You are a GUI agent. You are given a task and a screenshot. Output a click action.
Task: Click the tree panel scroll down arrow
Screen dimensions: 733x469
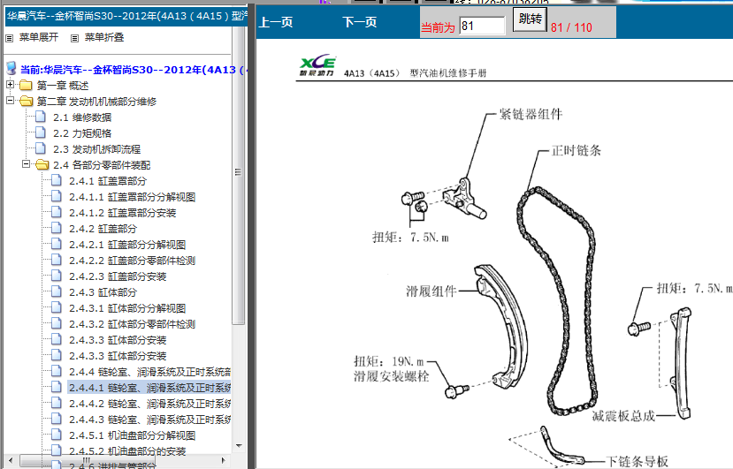[x=239, y=446]
